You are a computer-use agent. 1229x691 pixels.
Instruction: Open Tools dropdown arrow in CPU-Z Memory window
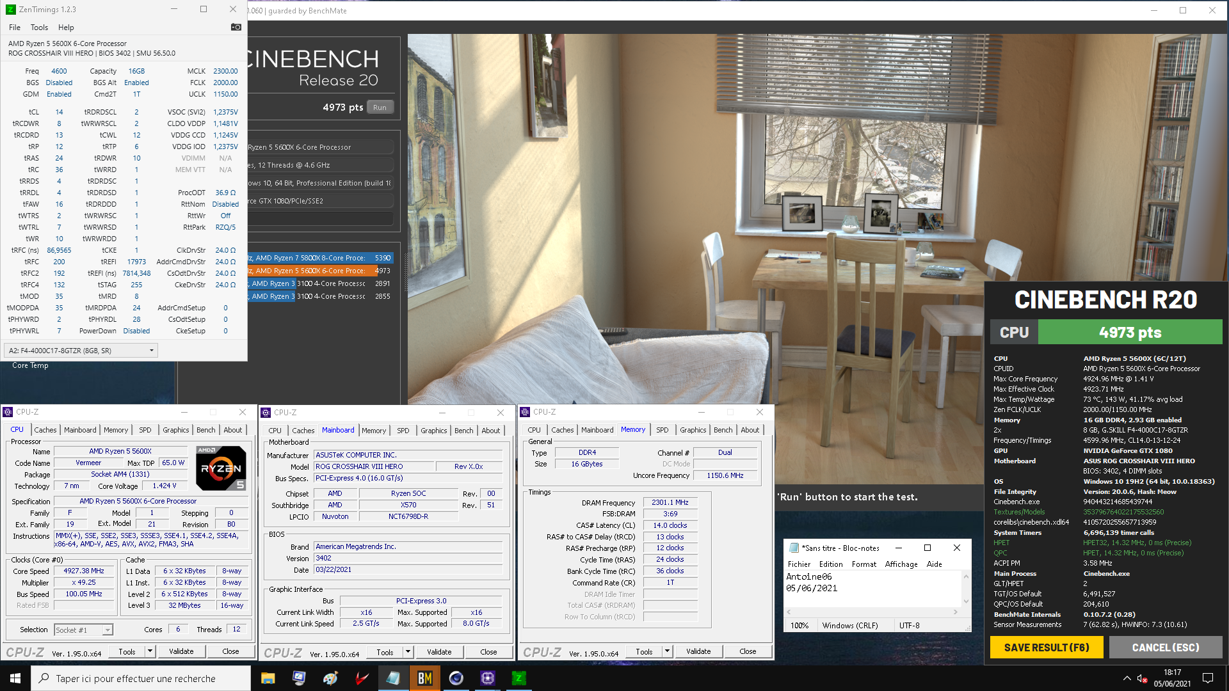pos(667,651)
